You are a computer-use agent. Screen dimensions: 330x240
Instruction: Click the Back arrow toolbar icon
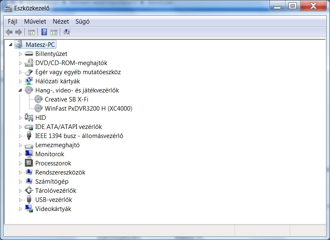9,32
